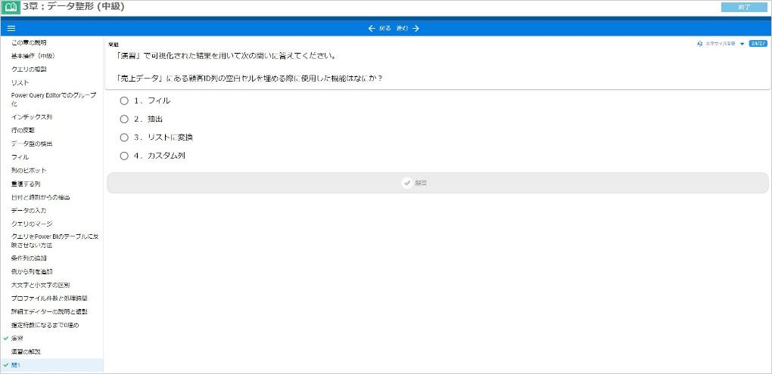
Task: Open Power Query Editorでのグループ化 lesson
Action: 54,100
